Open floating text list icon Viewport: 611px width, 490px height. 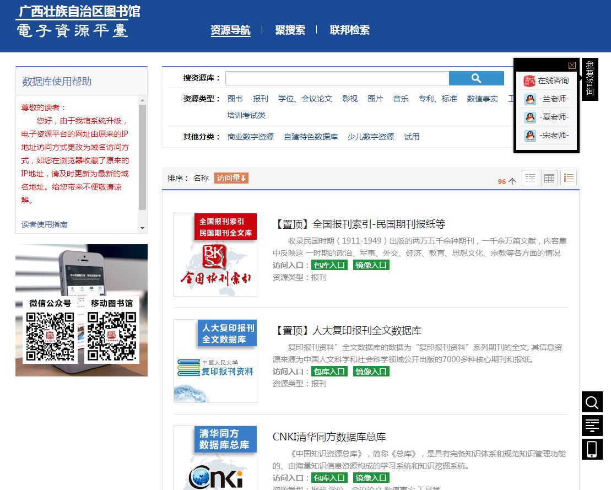click(x=592, y=426)
